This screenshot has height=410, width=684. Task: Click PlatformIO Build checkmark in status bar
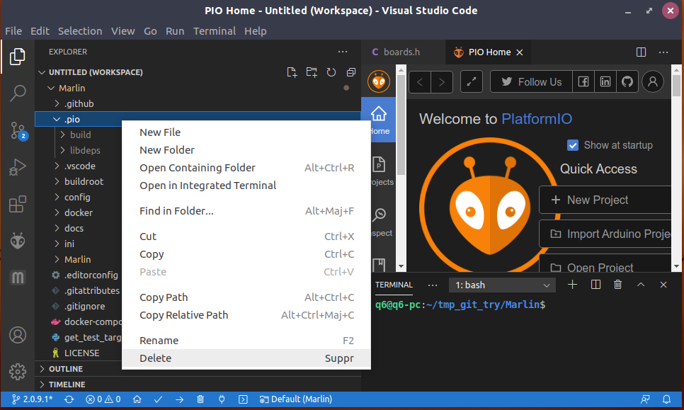tap(158, 399)
